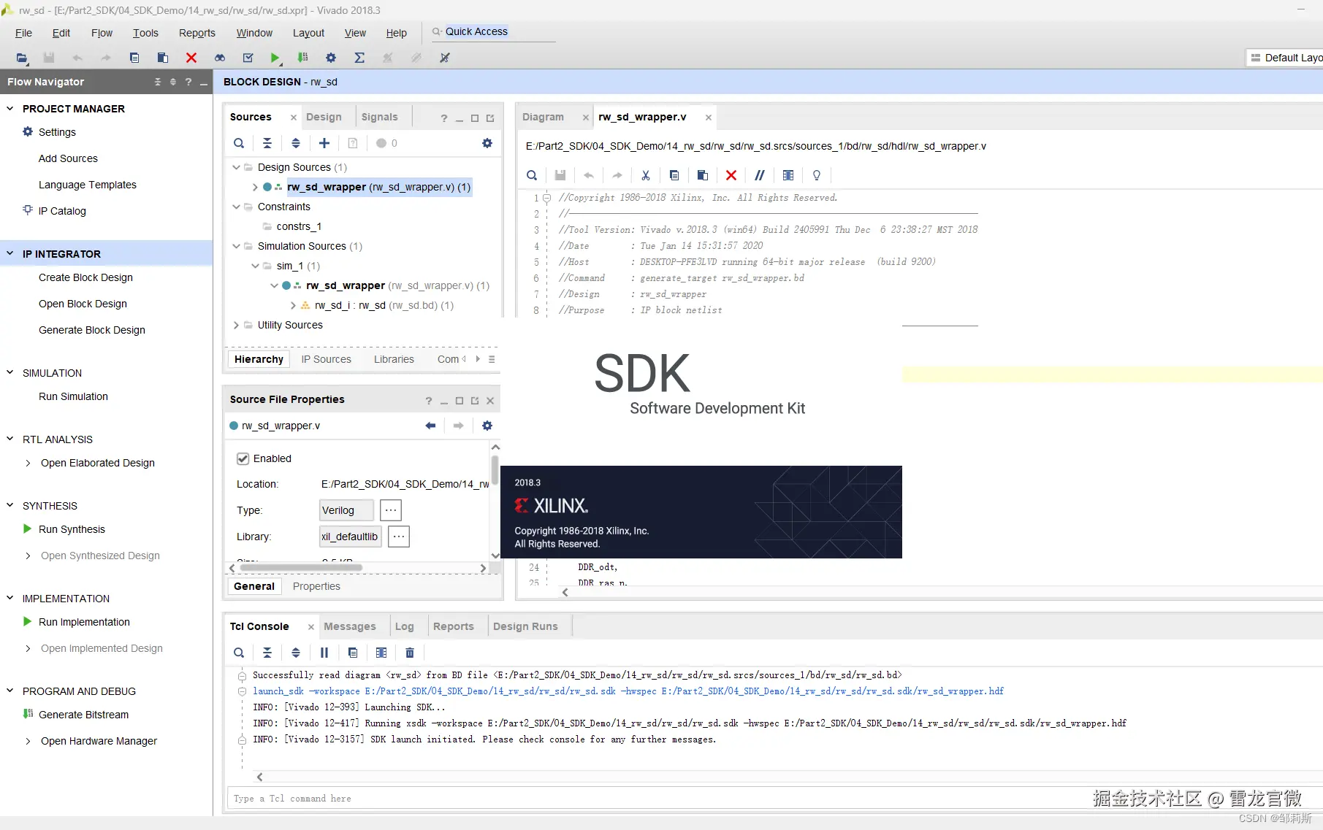1323x830 pixels.
Task: Click the Sigma reports toolbar icon
Action: click(359, 58)
